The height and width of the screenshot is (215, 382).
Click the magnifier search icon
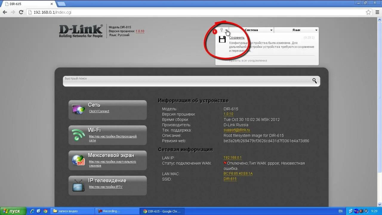pos(315,81)
